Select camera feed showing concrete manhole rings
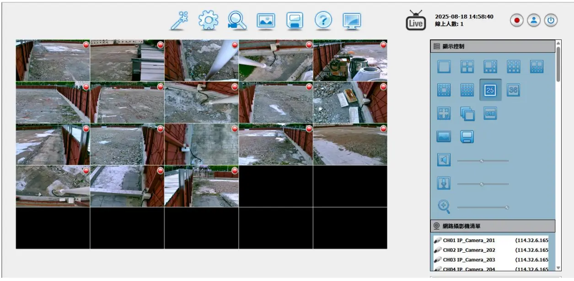 pyautogui.click(x=350, y=60)
